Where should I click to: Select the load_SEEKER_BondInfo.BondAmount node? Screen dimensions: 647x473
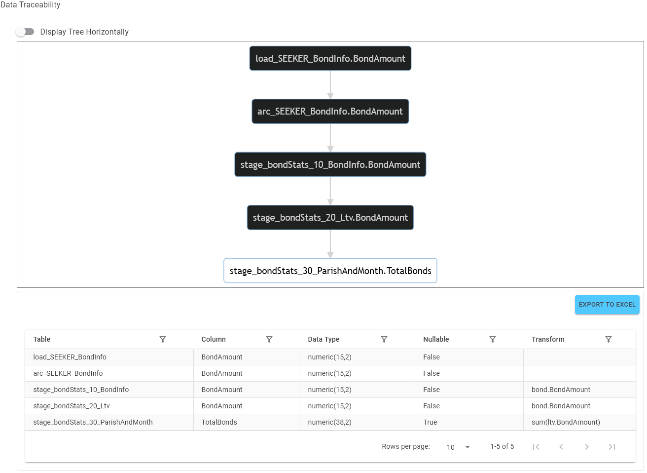[x=330, y=58]
